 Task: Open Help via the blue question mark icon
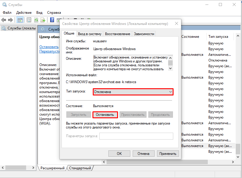[52, 20]
